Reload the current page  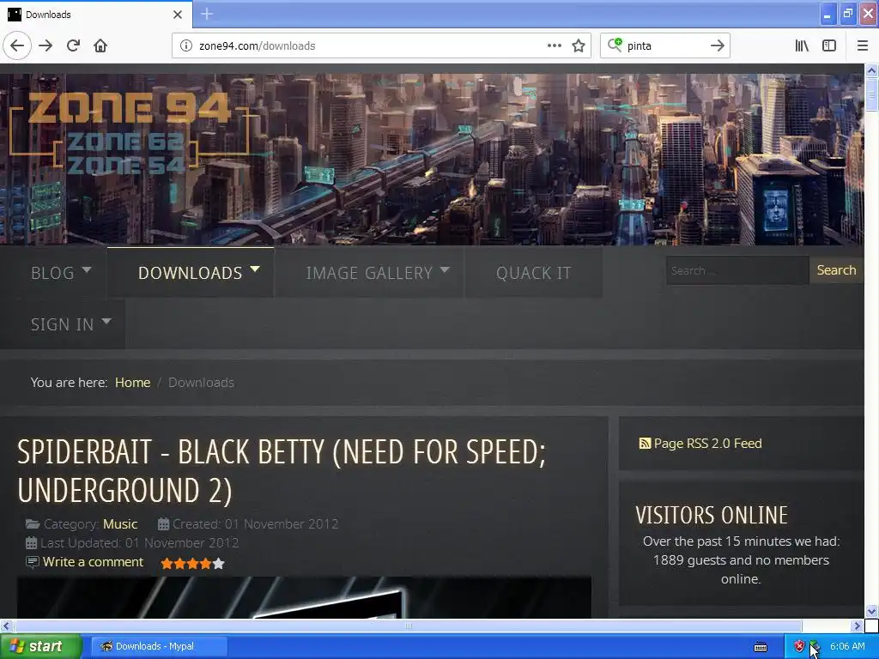pos(73,45)
